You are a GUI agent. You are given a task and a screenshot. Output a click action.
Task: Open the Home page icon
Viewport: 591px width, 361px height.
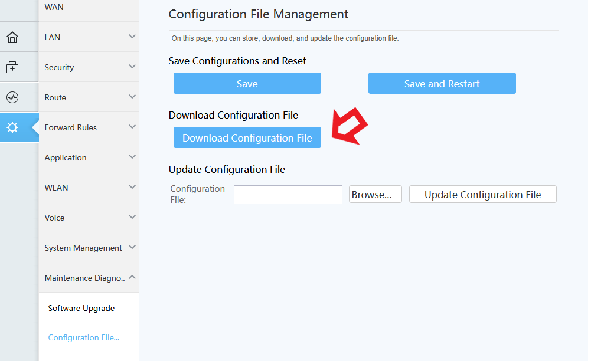tap(12, 38)
